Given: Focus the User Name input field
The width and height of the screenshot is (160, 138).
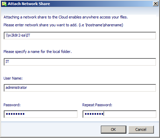Looking at the screenshot, I should (80, 88).
